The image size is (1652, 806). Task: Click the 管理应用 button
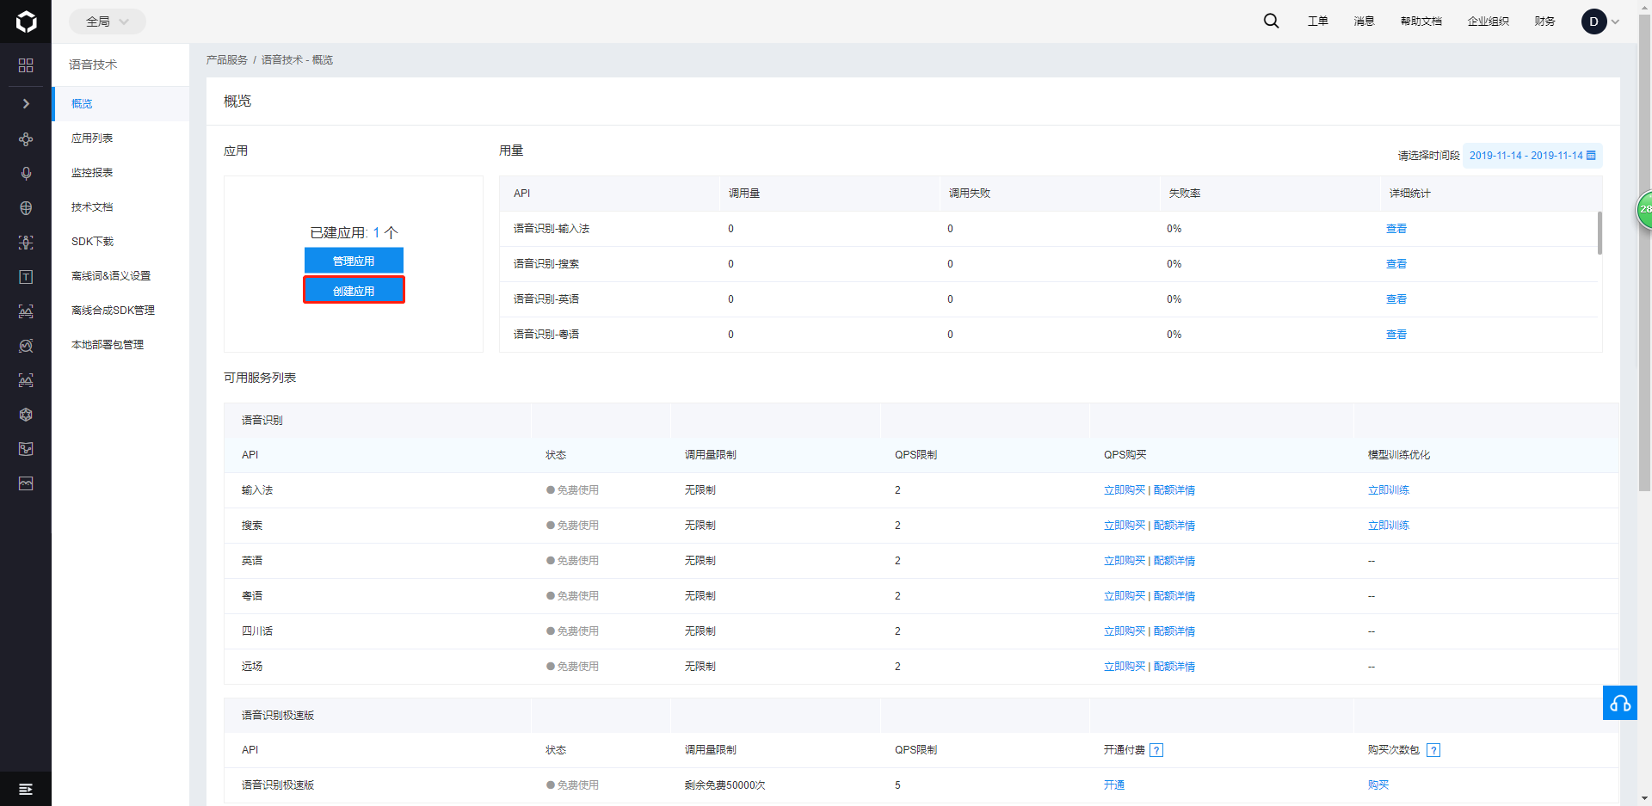coord(354,261)
